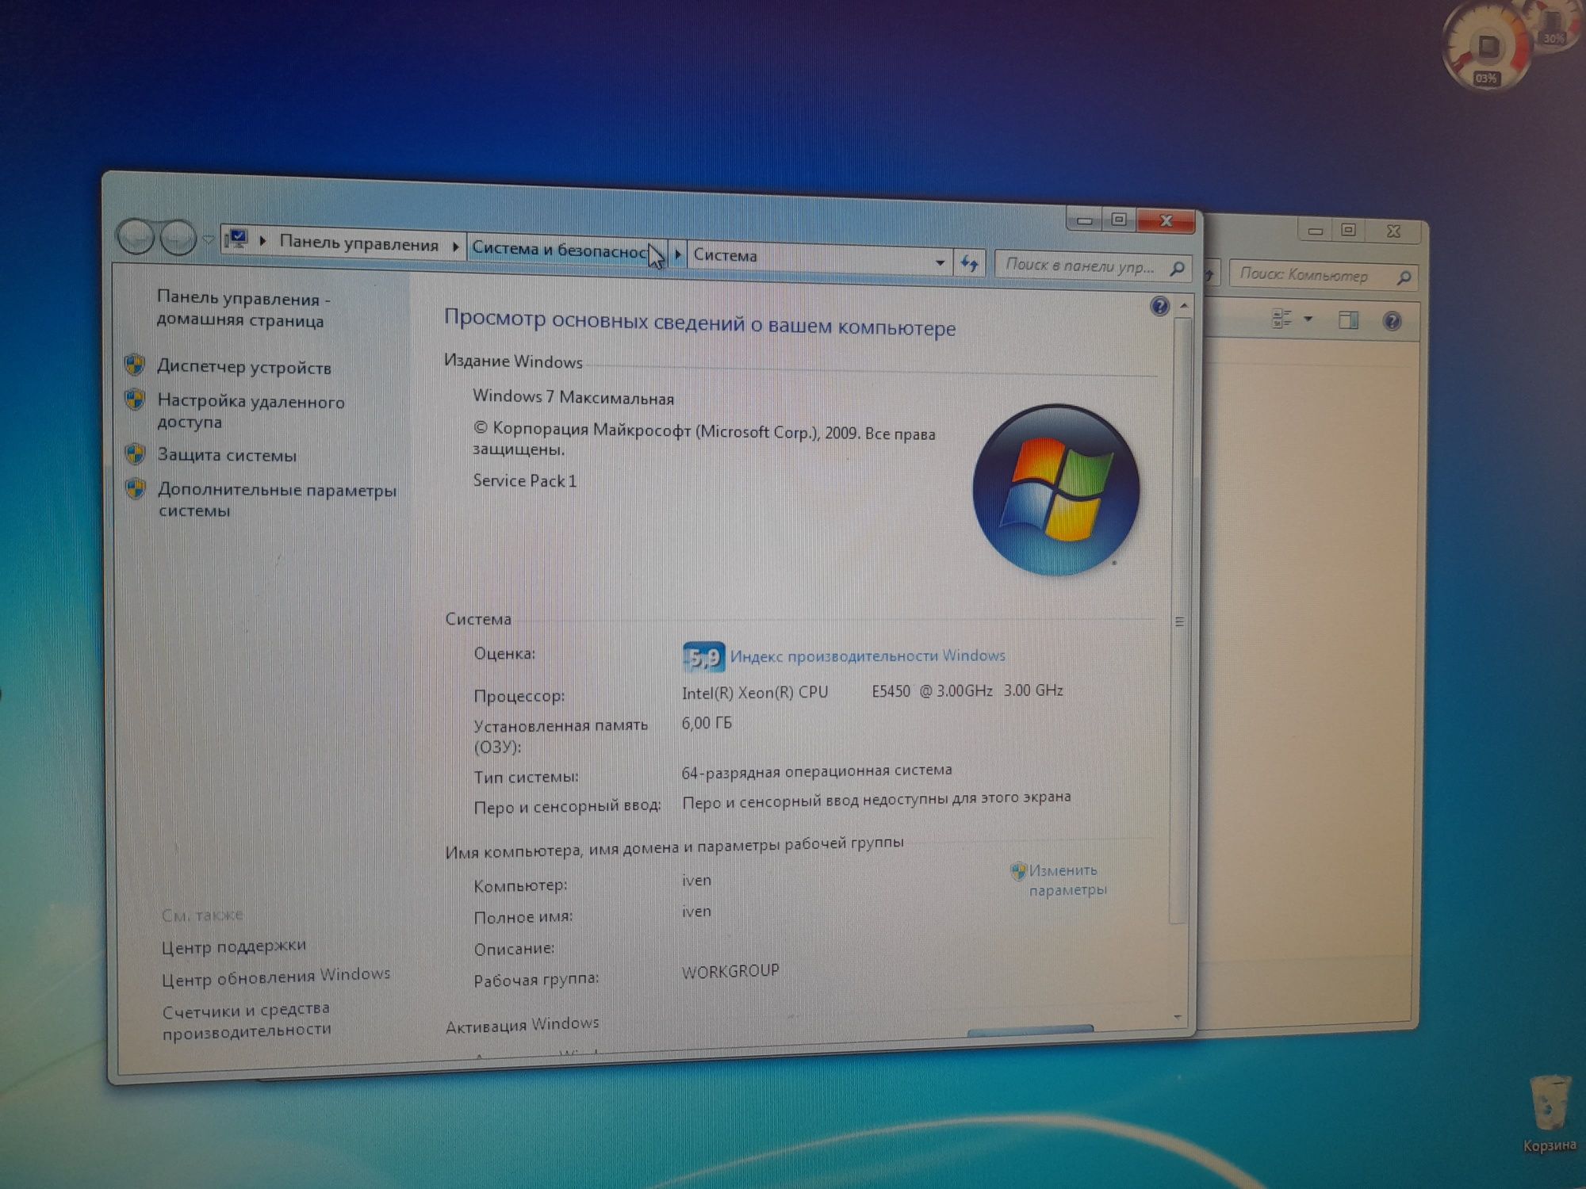Maximize the System window
Image resolution: width=1586 pixels, height=1189 pixels.
pyautogui.click(x=1119, y=220)
